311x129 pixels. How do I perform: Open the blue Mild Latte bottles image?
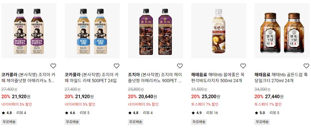92,31
